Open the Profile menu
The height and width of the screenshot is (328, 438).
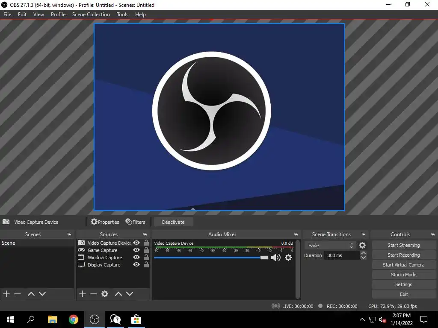(x=58, y=15)
